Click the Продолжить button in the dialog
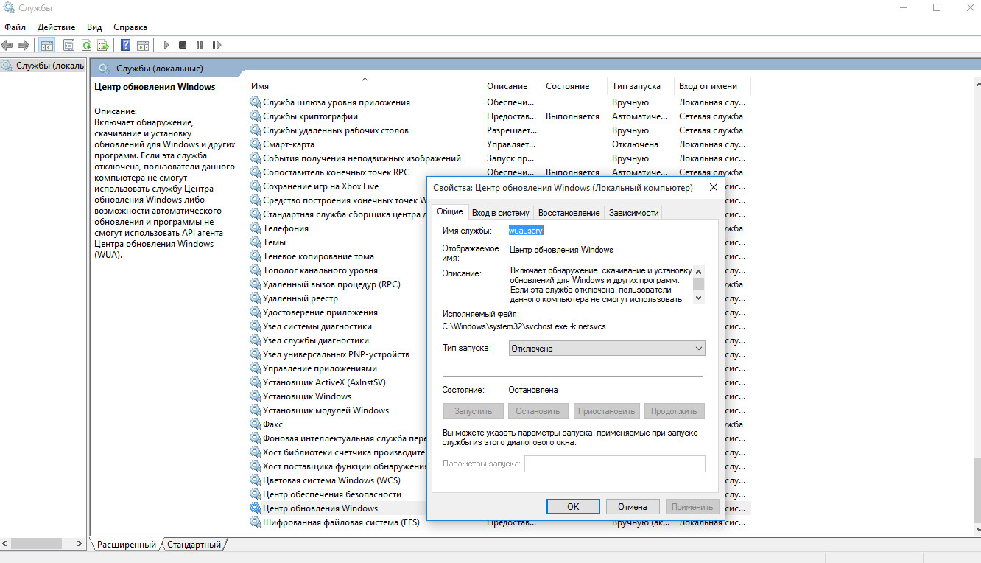This screenshot has width=981, height=563. click(675, 411)
